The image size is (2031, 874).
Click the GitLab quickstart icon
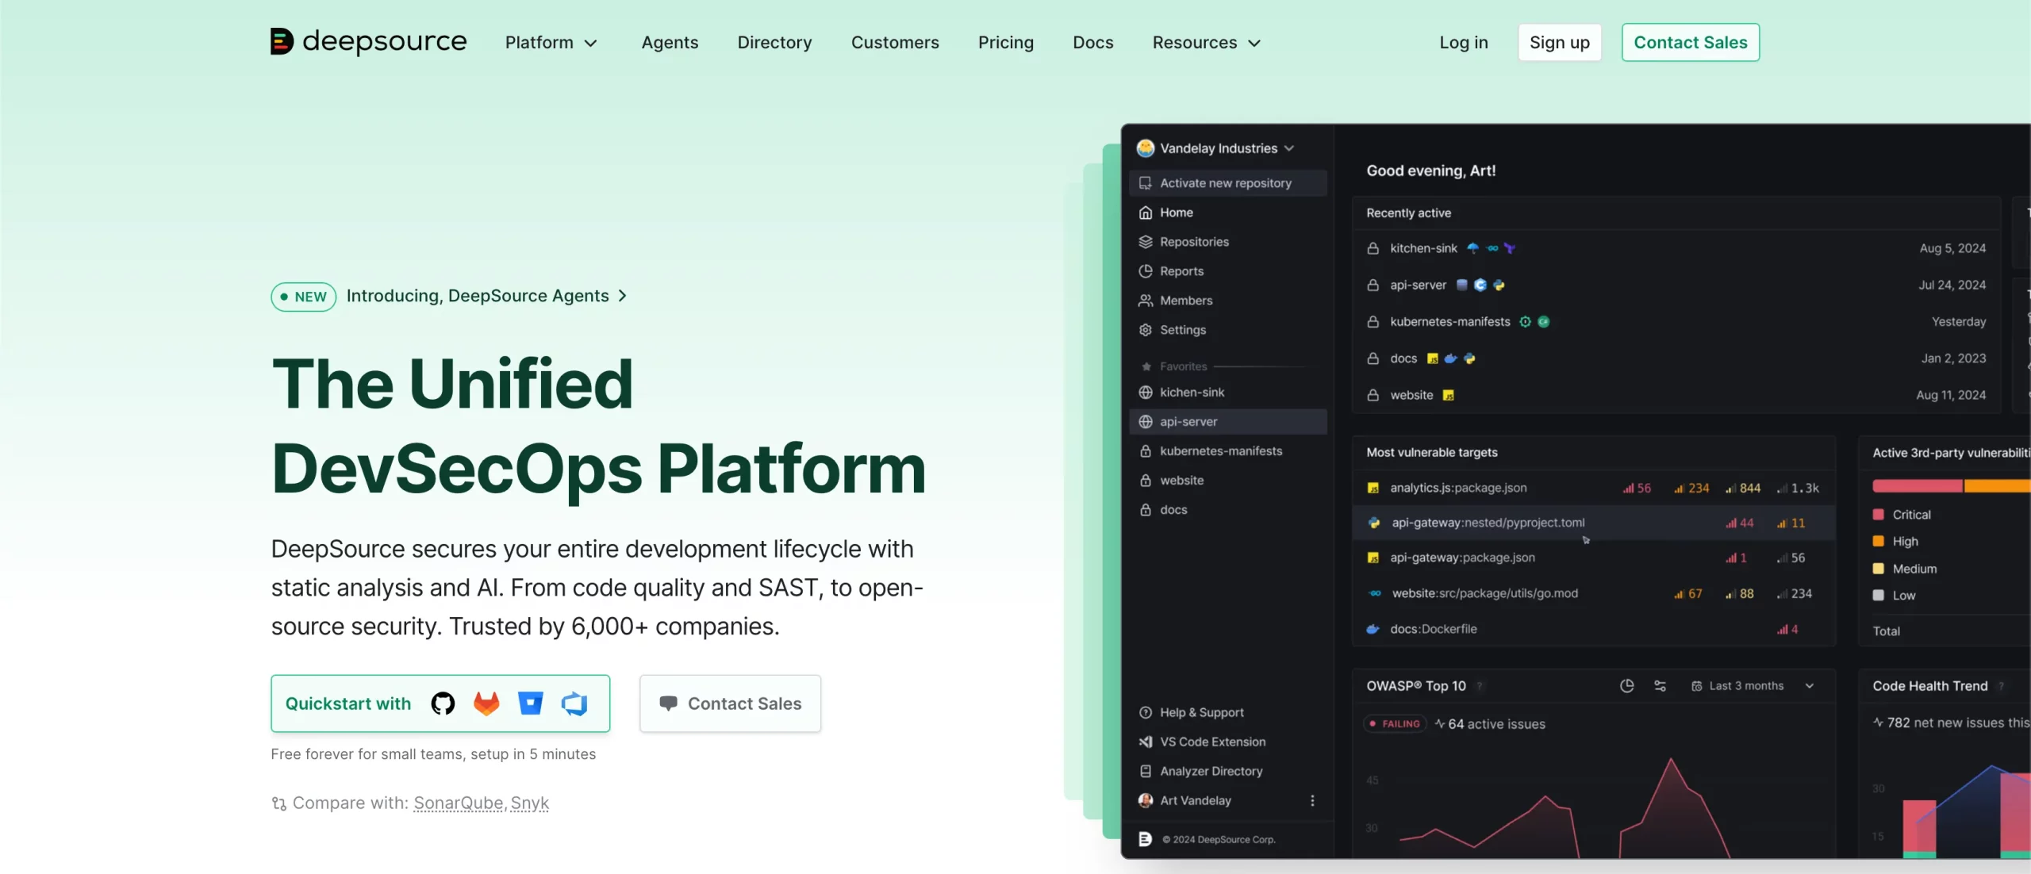click(x=486, y=703)
